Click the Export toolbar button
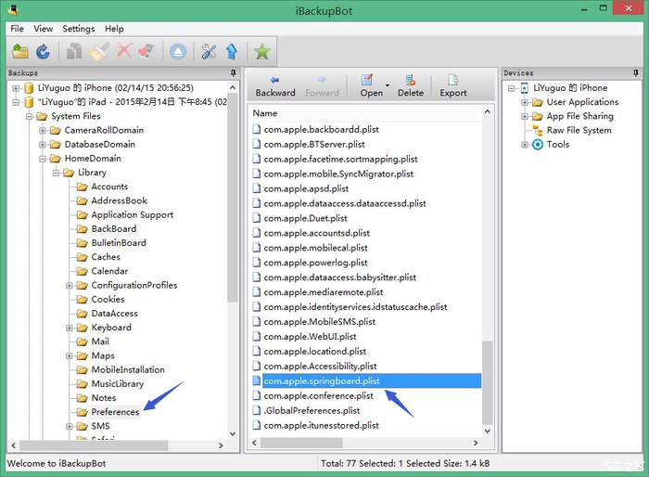649x477 pixels. (453, 85)
